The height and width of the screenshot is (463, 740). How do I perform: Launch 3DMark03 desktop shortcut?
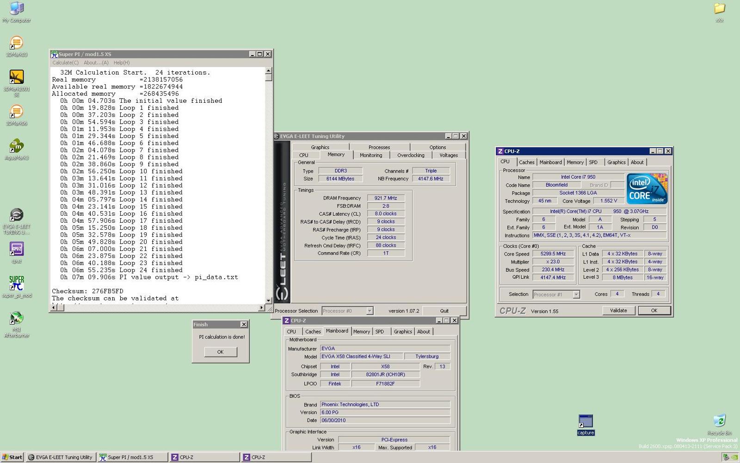(17, 46)
